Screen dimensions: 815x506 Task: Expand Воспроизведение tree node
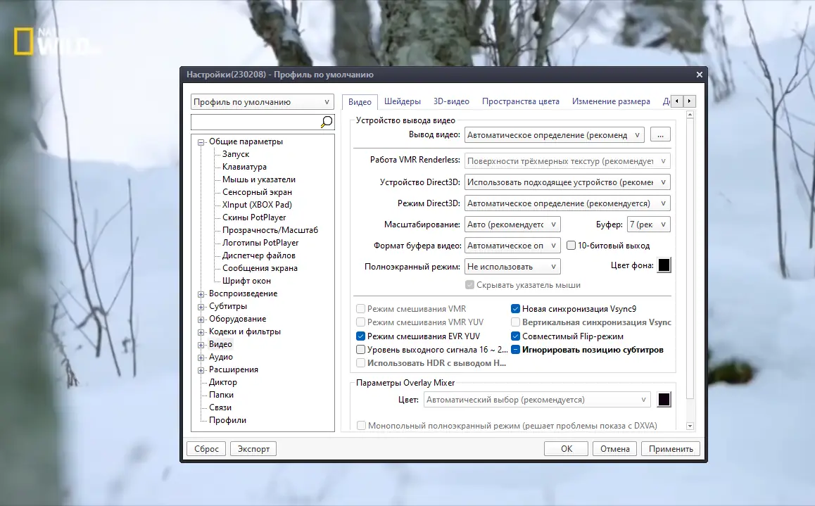click(x=201, y=294)
